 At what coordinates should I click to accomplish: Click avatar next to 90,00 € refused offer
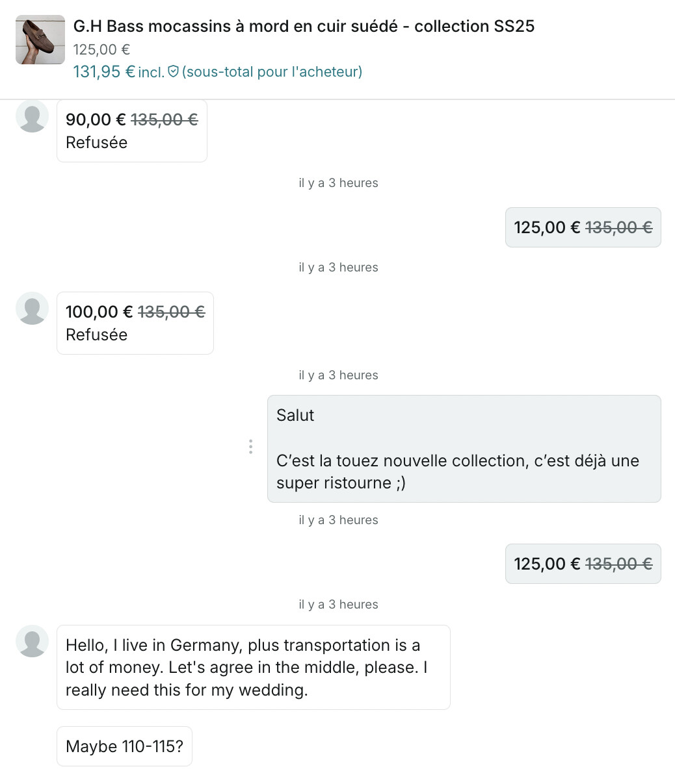[x=32, y=116]
